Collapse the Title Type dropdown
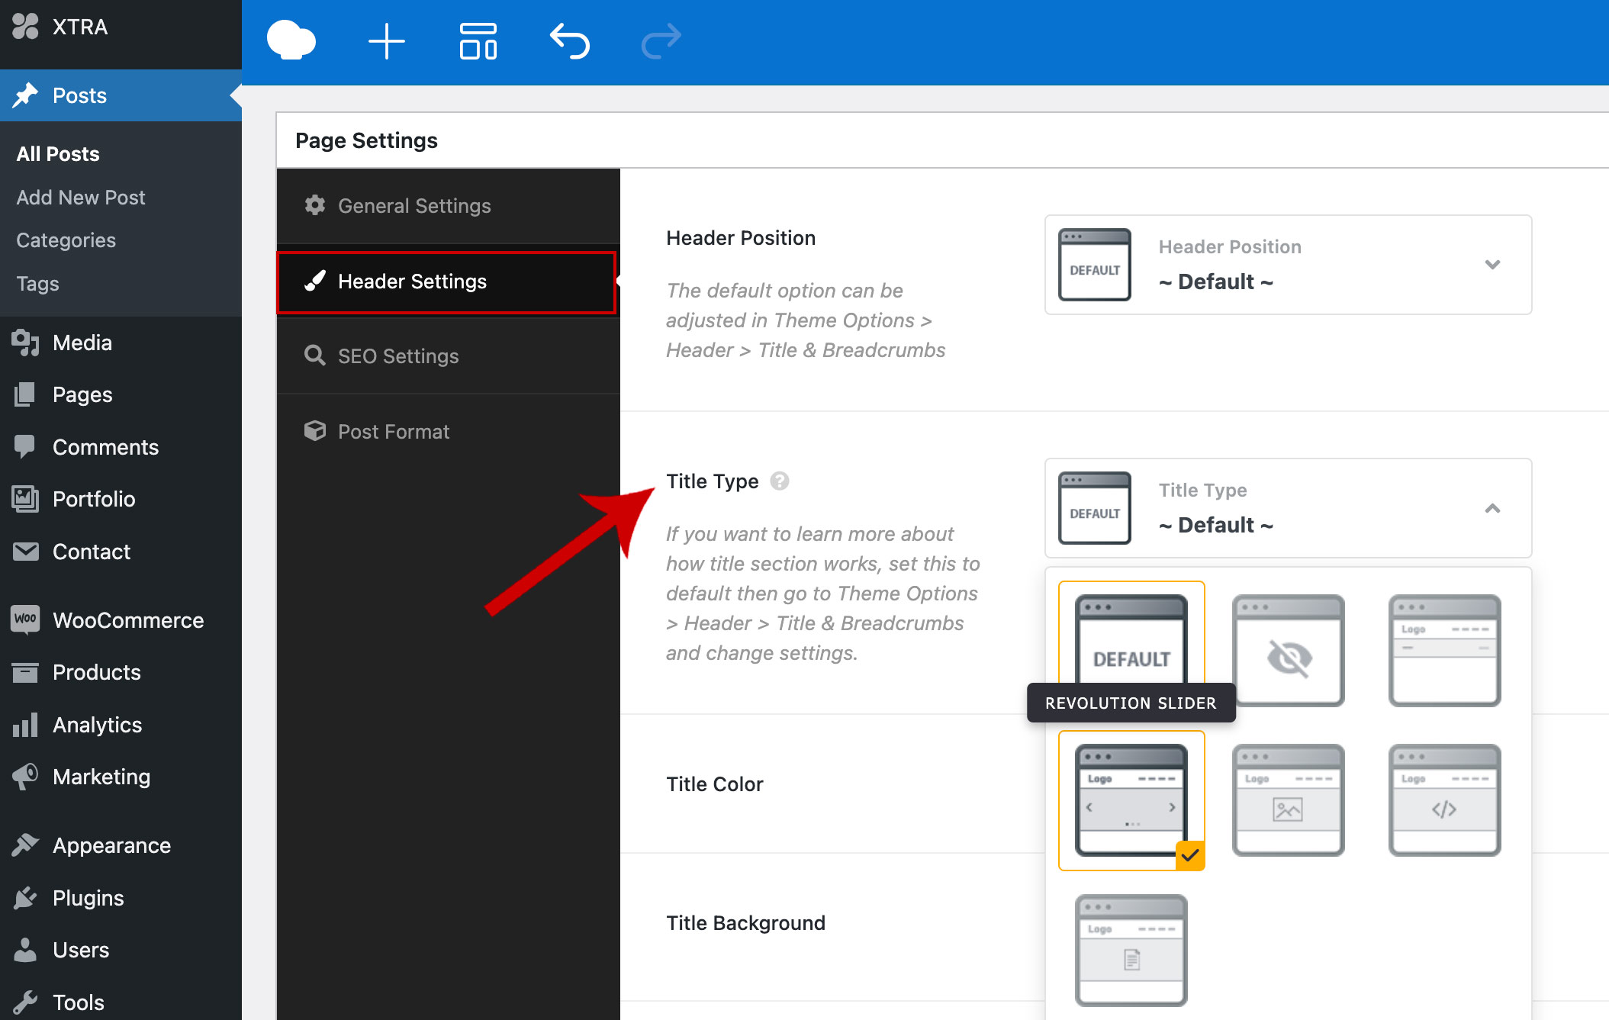The image size is (1609, 1020). click(x=1492, y=508)
